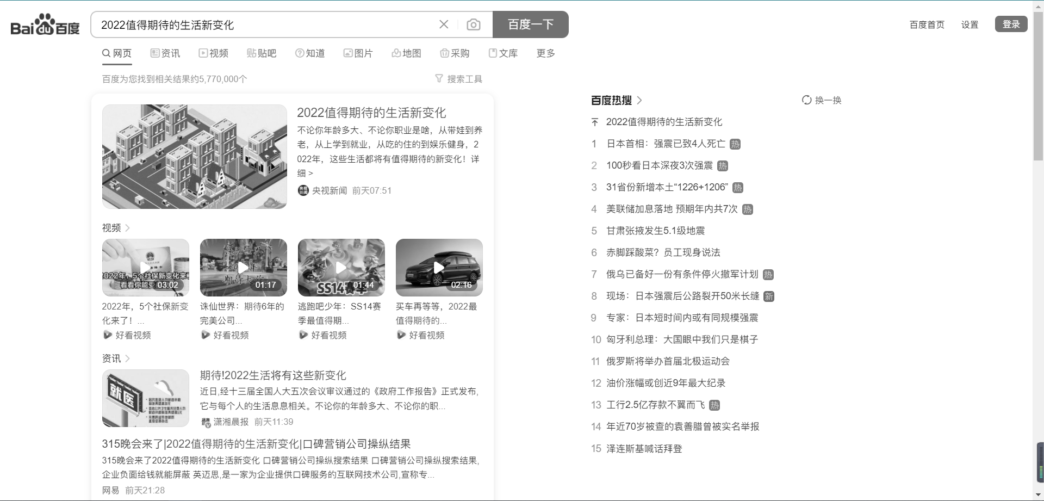1044x501 pixels.
Task: Switch to the 资讯 tab
Action: click(165, 53)
